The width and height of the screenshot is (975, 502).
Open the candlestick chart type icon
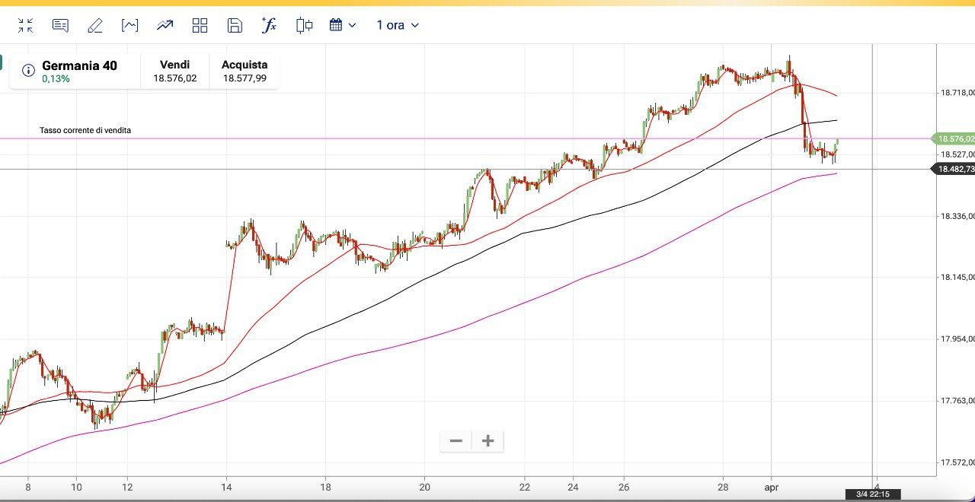[304, 26]
